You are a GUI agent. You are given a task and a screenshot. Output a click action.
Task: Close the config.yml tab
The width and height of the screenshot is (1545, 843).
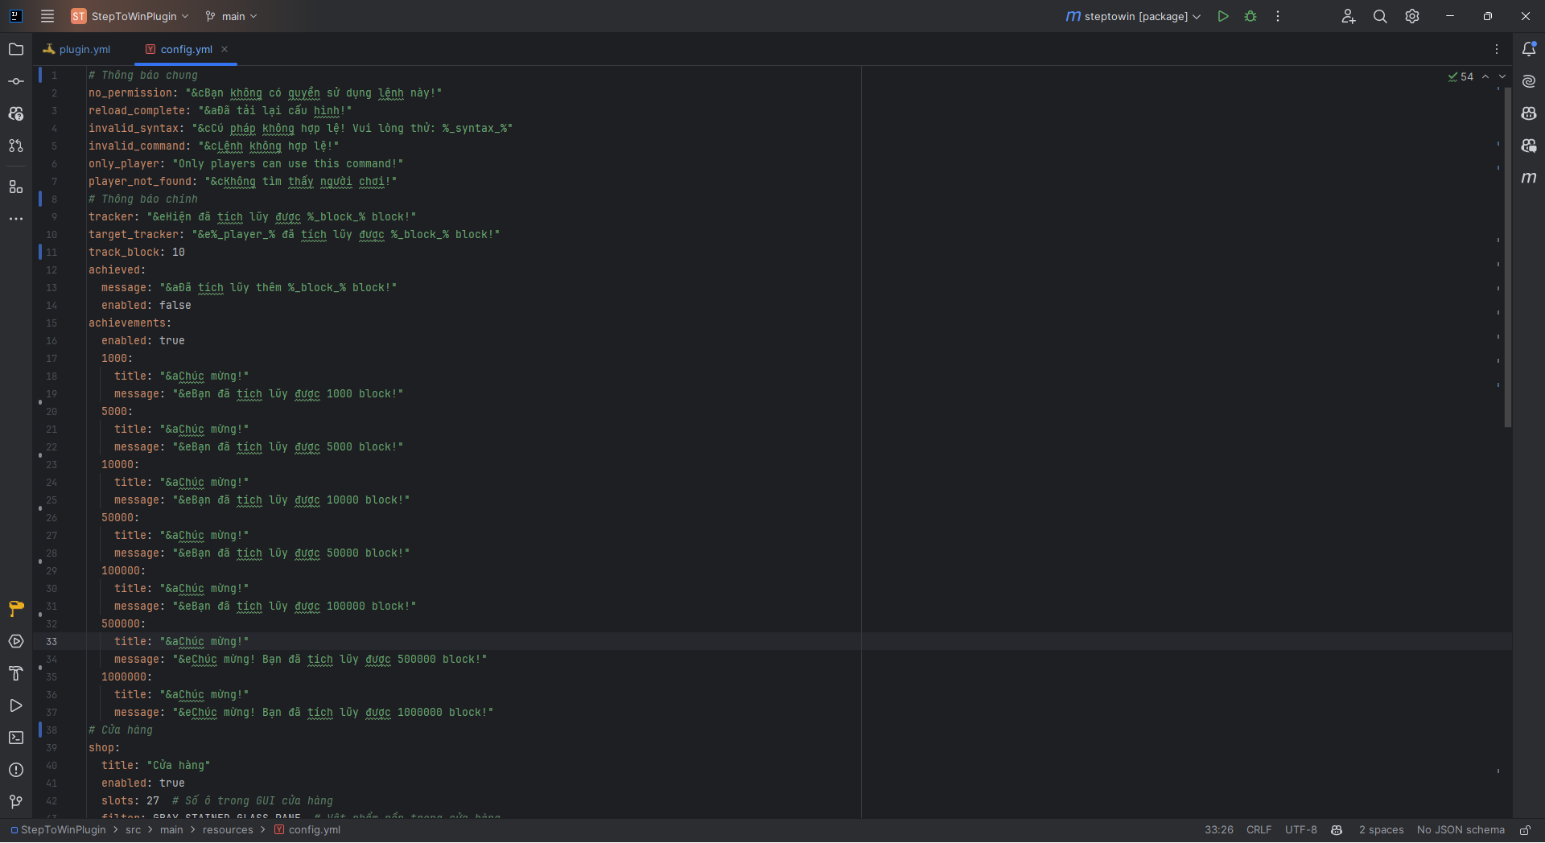tap(225, 49)
